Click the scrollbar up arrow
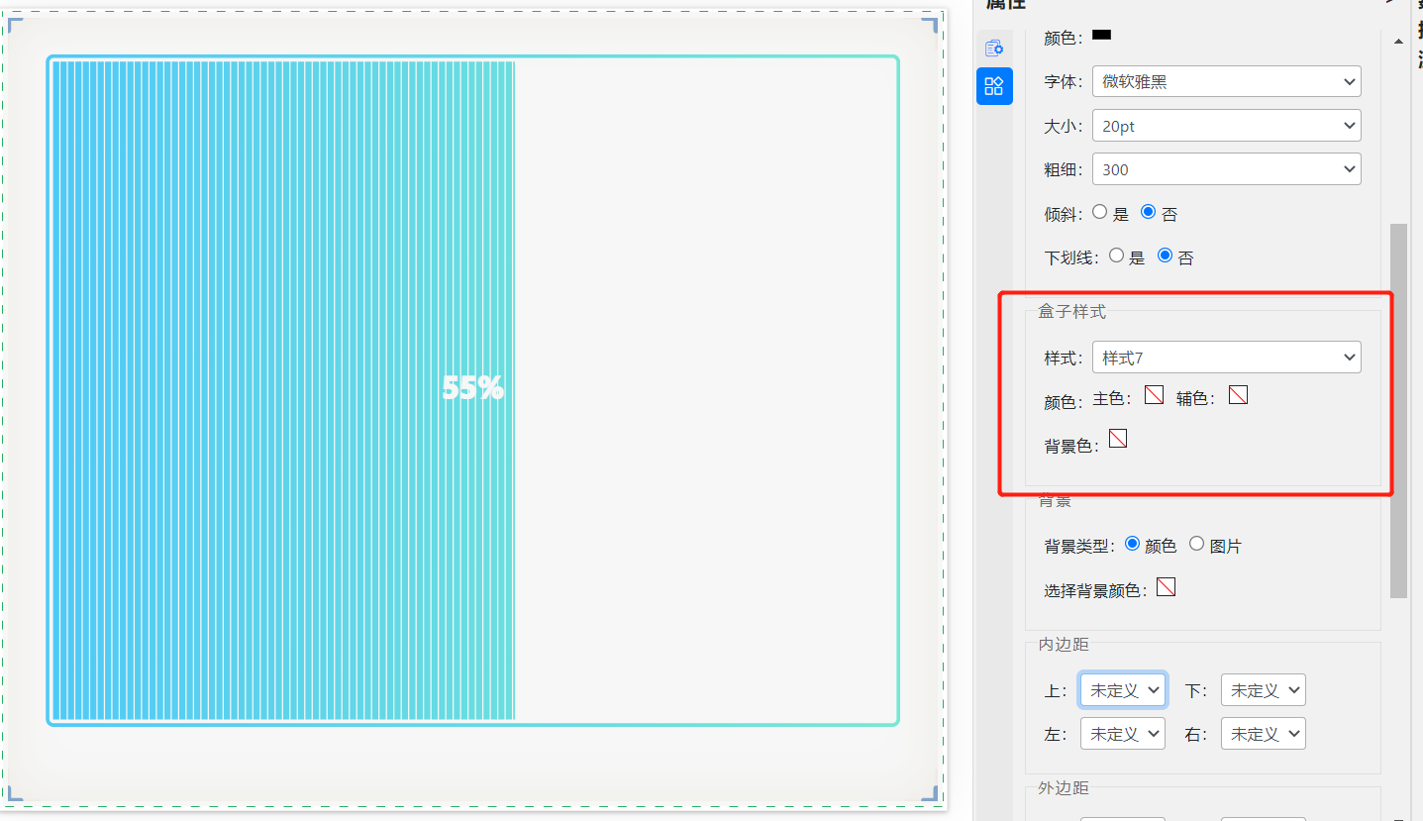The image size is (1423, 821). pos(1398,42)
